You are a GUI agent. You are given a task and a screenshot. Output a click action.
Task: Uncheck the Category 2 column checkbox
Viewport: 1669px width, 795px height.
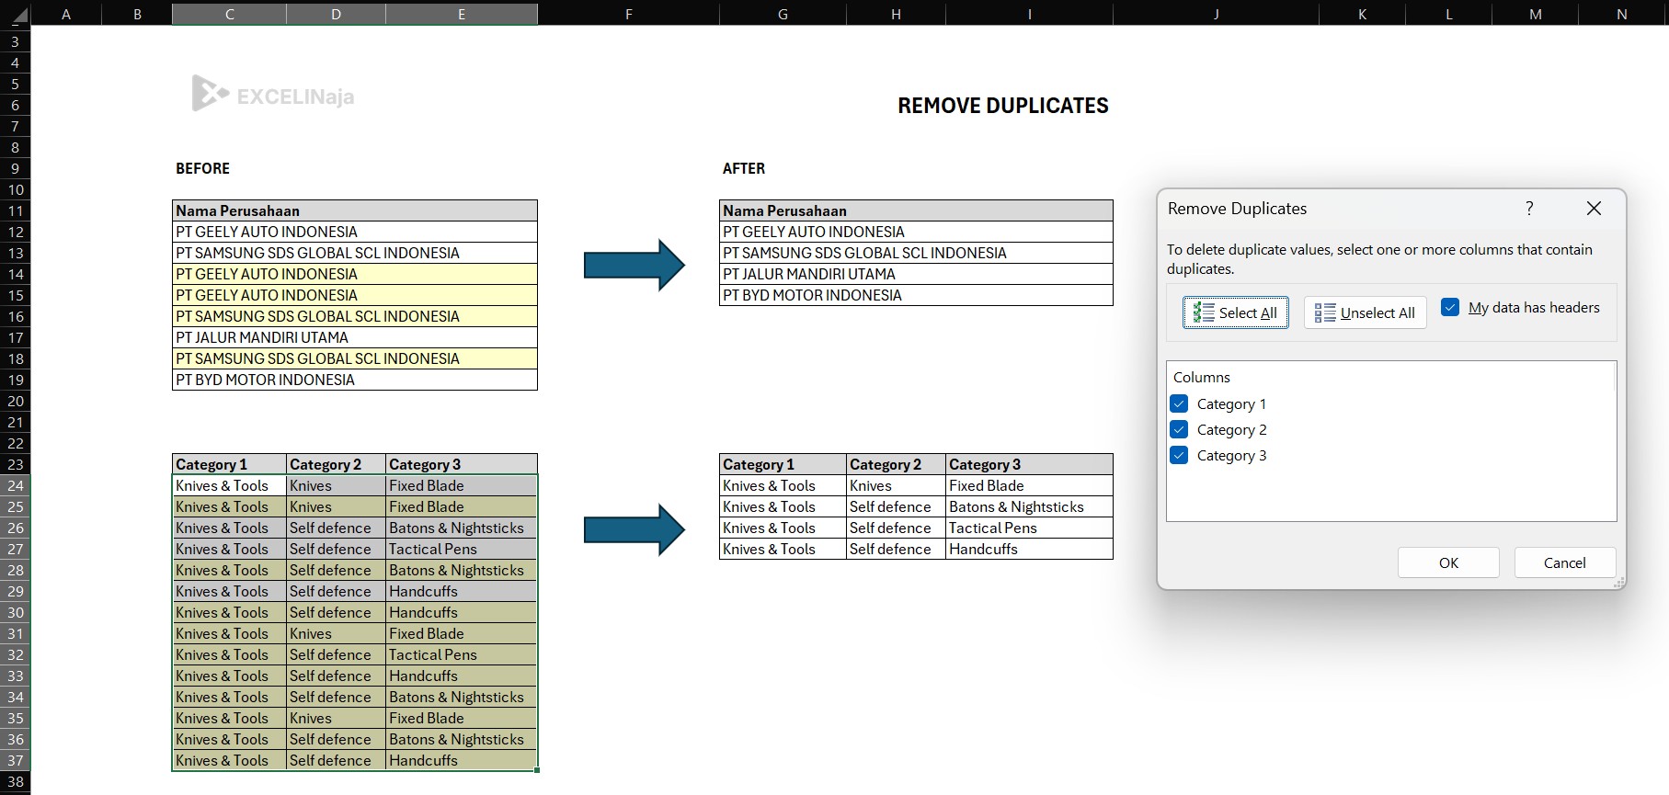tap(1180, 429)
